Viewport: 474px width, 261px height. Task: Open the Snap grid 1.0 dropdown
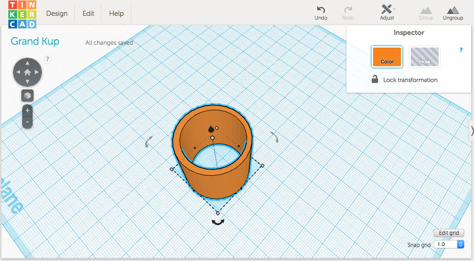point(449,244)
